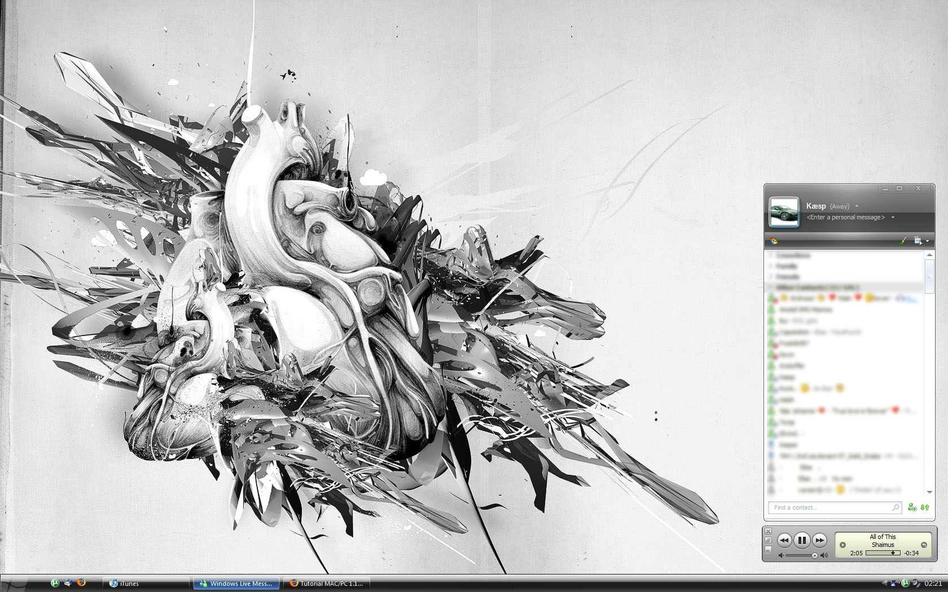Click the curved arrow icon in iTunes display
Screen dimensions: 948x592
tap(924, 545)
